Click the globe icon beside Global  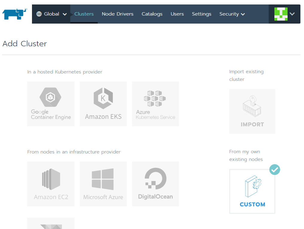[39, 14]
